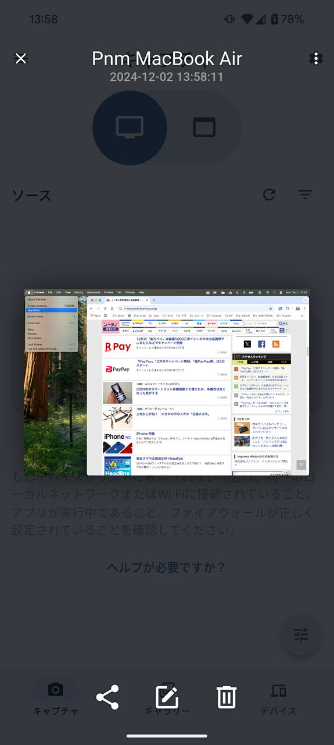
Task: Open the source filter icon beside refresh
Action: click(305, 195)
